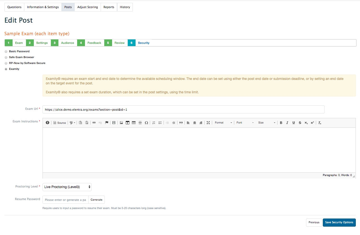Maximize the editor with fullscreen icon
360x235 pixels.
pos(208,123)
